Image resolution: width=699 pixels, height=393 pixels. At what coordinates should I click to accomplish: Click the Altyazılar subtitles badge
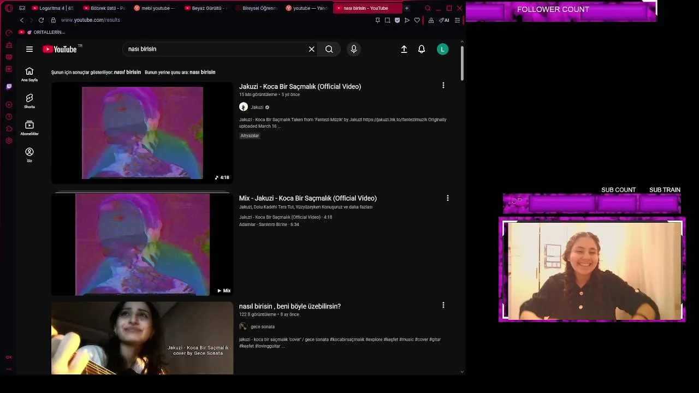point(250,136)
